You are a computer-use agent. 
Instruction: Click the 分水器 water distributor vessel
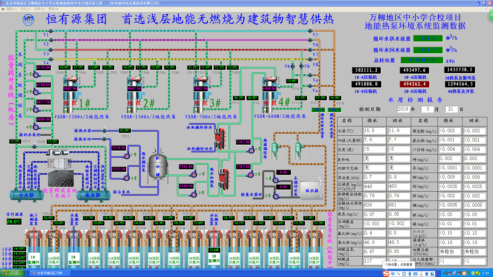click(x=26, y=195)
